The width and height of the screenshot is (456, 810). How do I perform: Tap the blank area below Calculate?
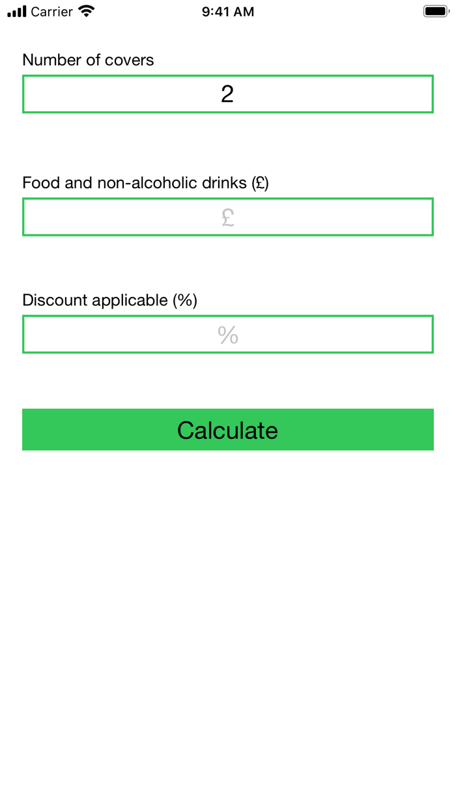tap(227, 619)
